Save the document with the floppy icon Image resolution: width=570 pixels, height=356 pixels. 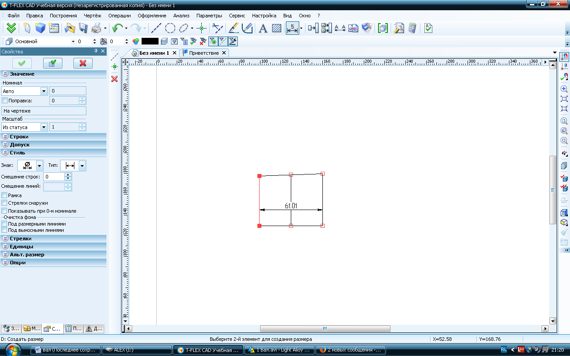83,28
